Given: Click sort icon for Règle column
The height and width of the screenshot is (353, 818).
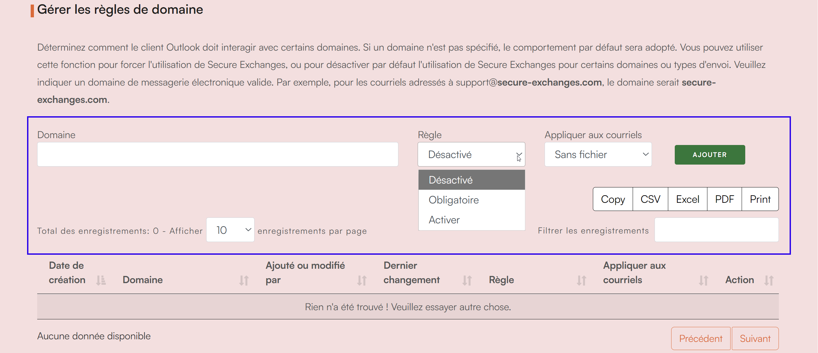Looking at the screenshot, I should click(581, 280).
